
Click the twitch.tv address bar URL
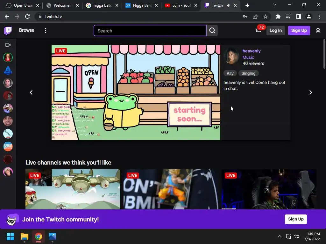[53, 17]
